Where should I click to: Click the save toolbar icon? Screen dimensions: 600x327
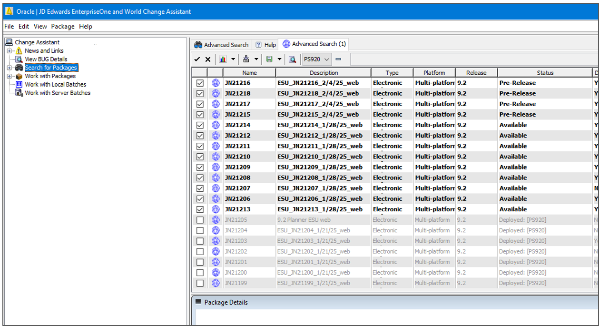click(x=269, y=60)
